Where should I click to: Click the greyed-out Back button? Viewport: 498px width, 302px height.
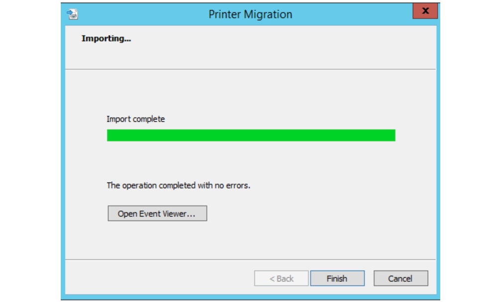(281, 278)
